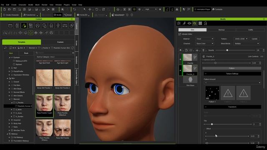Open the Headshot plugin icon

point(118,15)
